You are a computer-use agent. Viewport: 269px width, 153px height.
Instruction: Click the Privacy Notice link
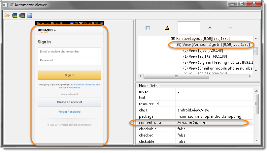pyautogui.click(x=73, y=88)
